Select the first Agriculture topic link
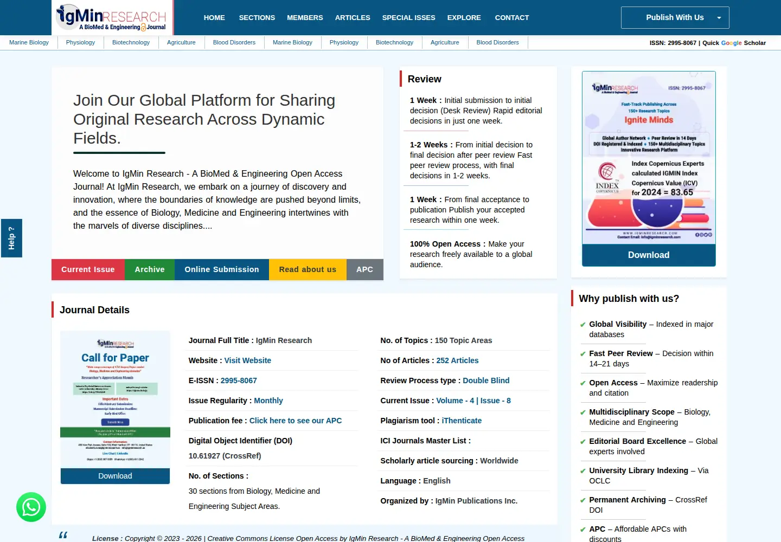Screen dimensions: 781x542 pyautogui.click(x=181, y=42)
